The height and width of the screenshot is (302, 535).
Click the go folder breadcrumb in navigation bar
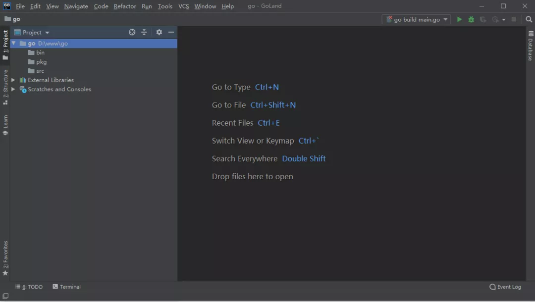[12, 19]
